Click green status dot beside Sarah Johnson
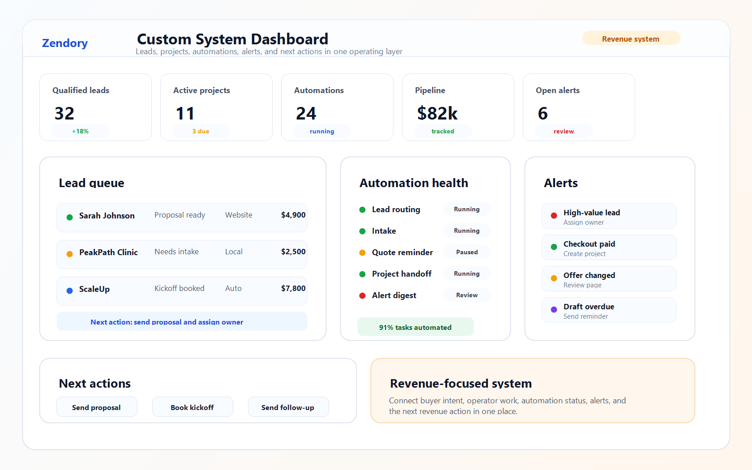This screenshot has height=470, width=752. click(x=69, y=217)
